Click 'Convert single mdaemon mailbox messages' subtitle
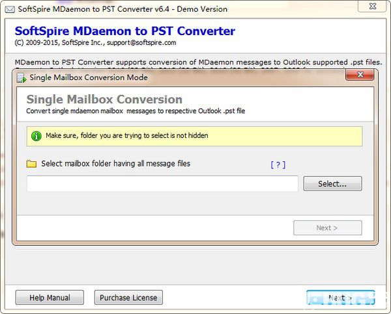The image size is (391, 314). click(x=136, y=111)
